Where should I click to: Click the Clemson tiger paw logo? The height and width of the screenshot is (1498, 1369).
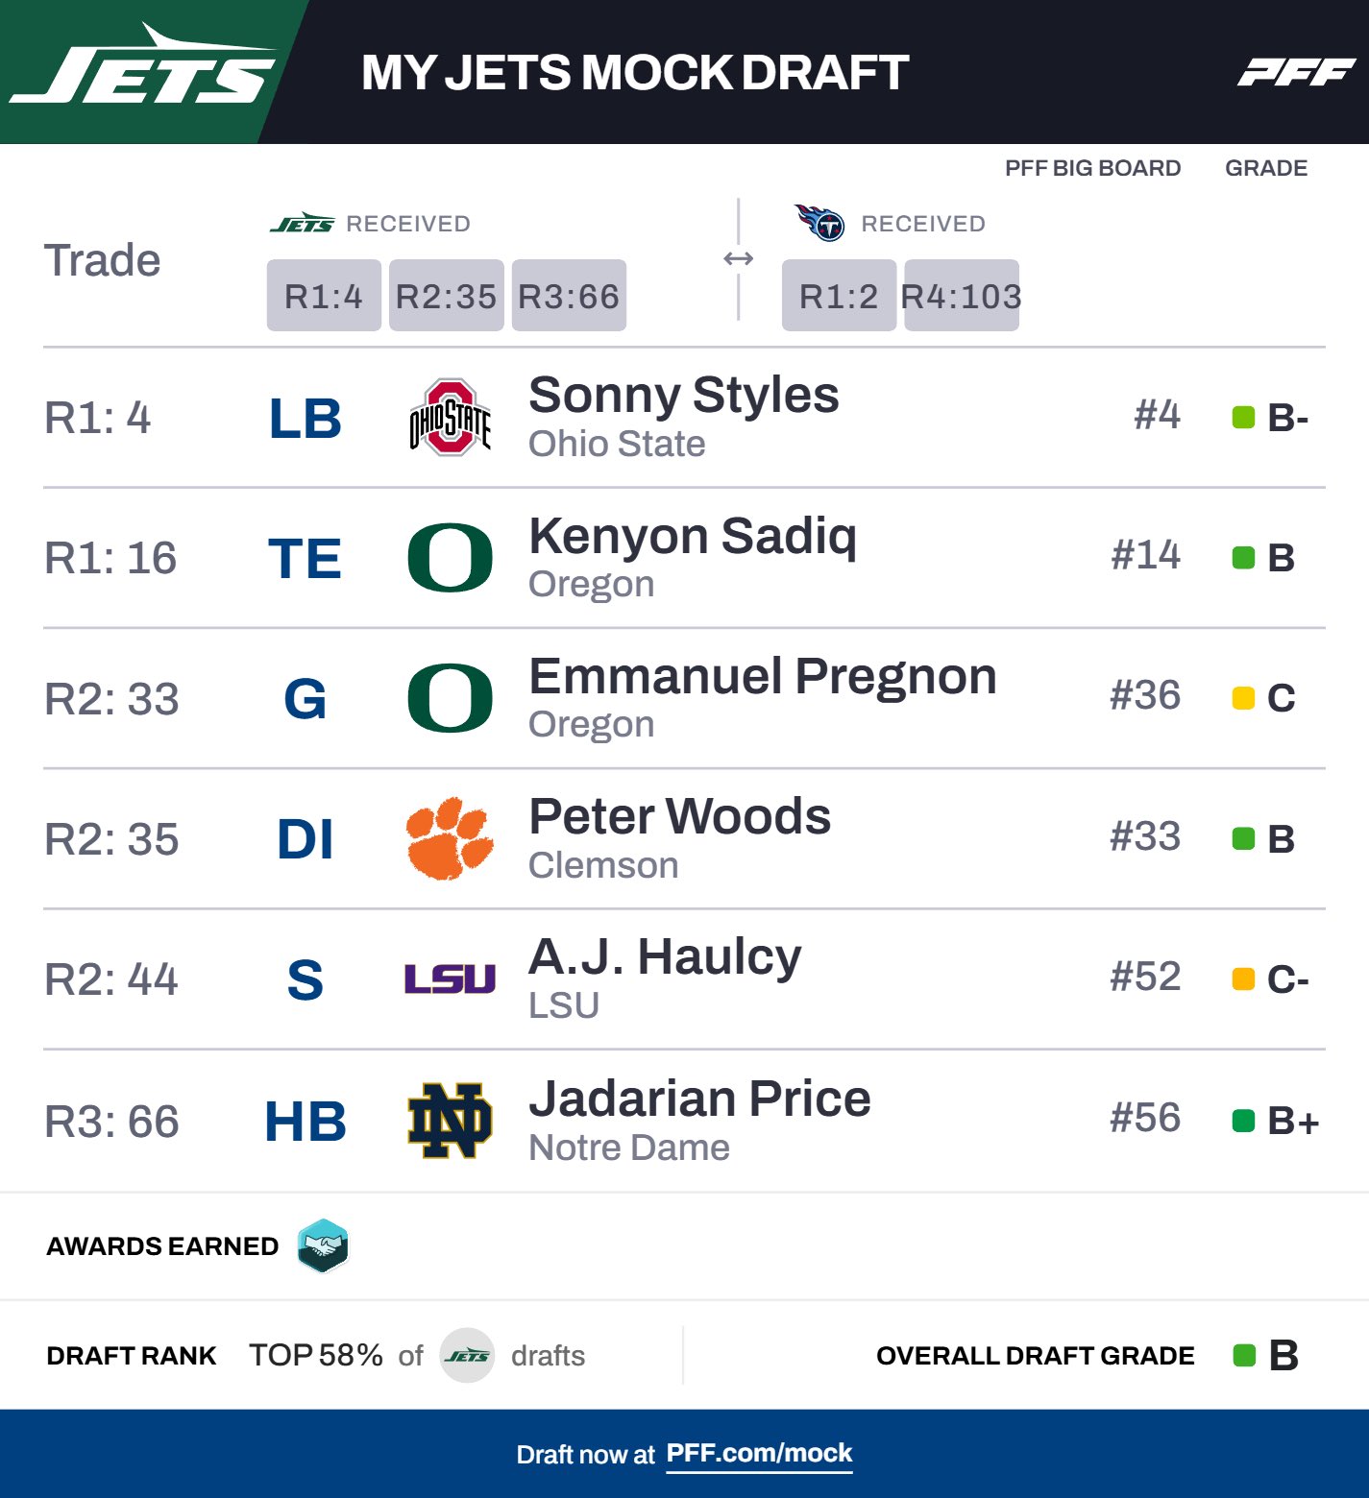coord(450,838)
